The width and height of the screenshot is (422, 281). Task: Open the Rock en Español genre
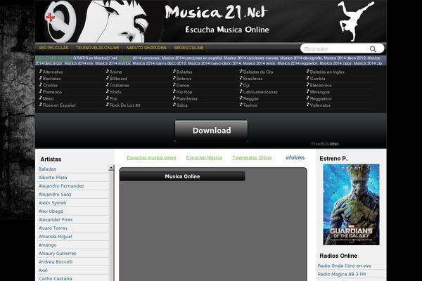59,105
